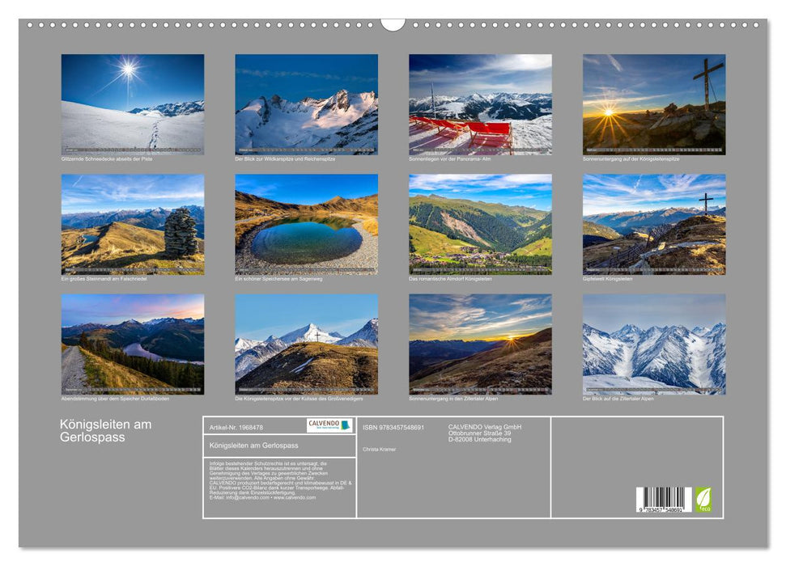This screenshot has width=786, height=566.
Task: Select the Speichersee reservoir lake photo
Action: [x=306, y=224]
